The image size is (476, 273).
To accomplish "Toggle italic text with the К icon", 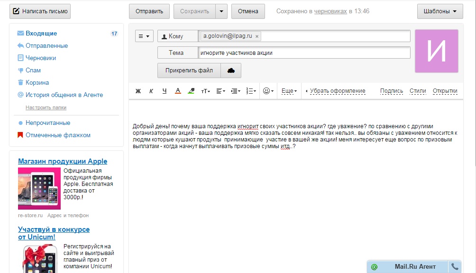I will click(x=151, y=91).
